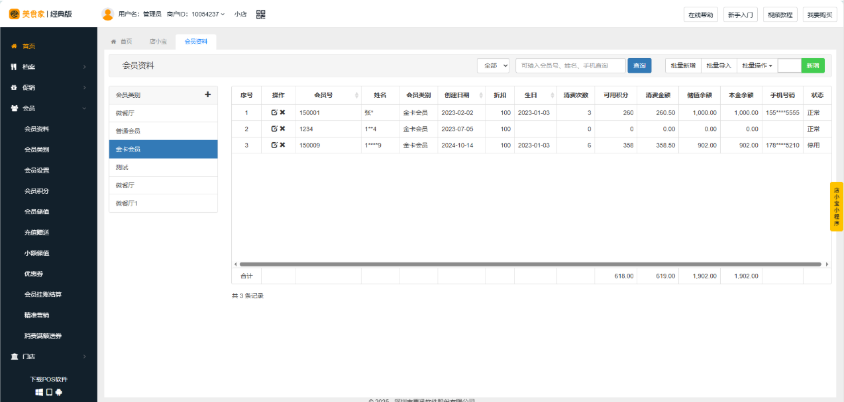Open the 批量操作 dropdown menu
Viewport: 844px width, 402px height.
pyautogui.click(x=757, y=65)
